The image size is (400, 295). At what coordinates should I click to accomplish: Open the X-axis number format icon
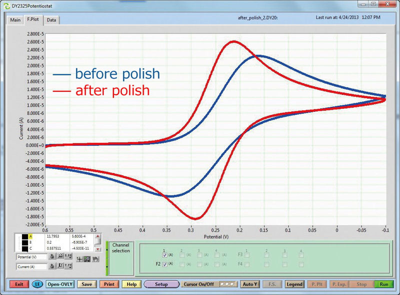pos(68,256)
